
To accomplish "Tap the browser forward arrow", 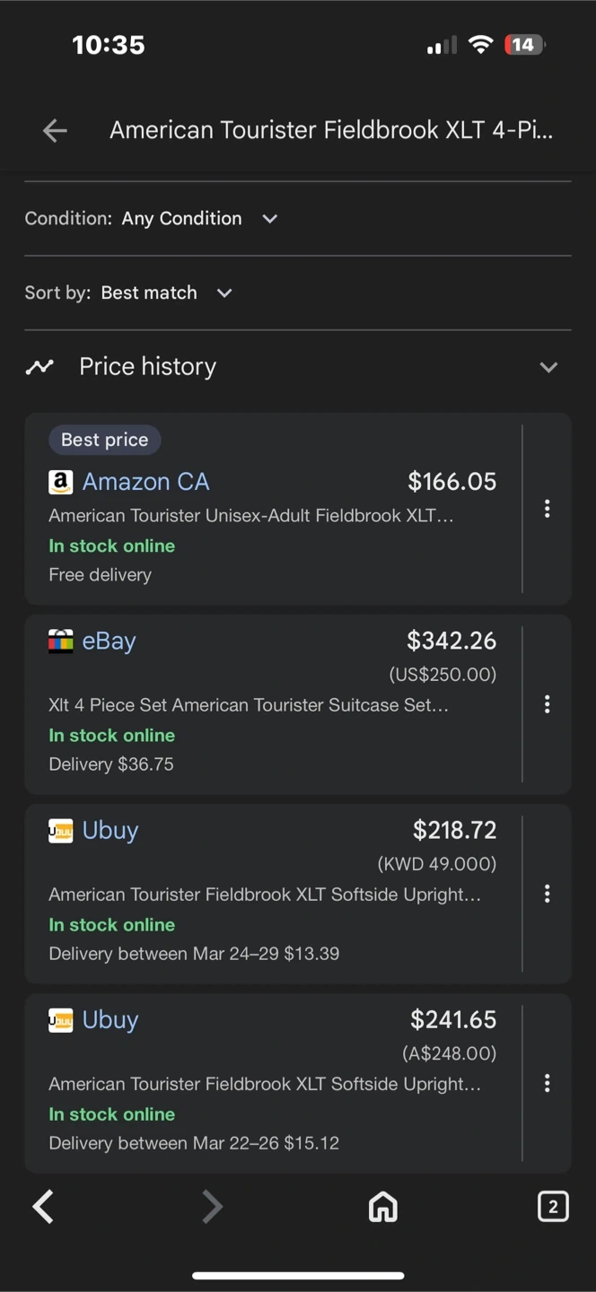I will (x=212, y=1207).
